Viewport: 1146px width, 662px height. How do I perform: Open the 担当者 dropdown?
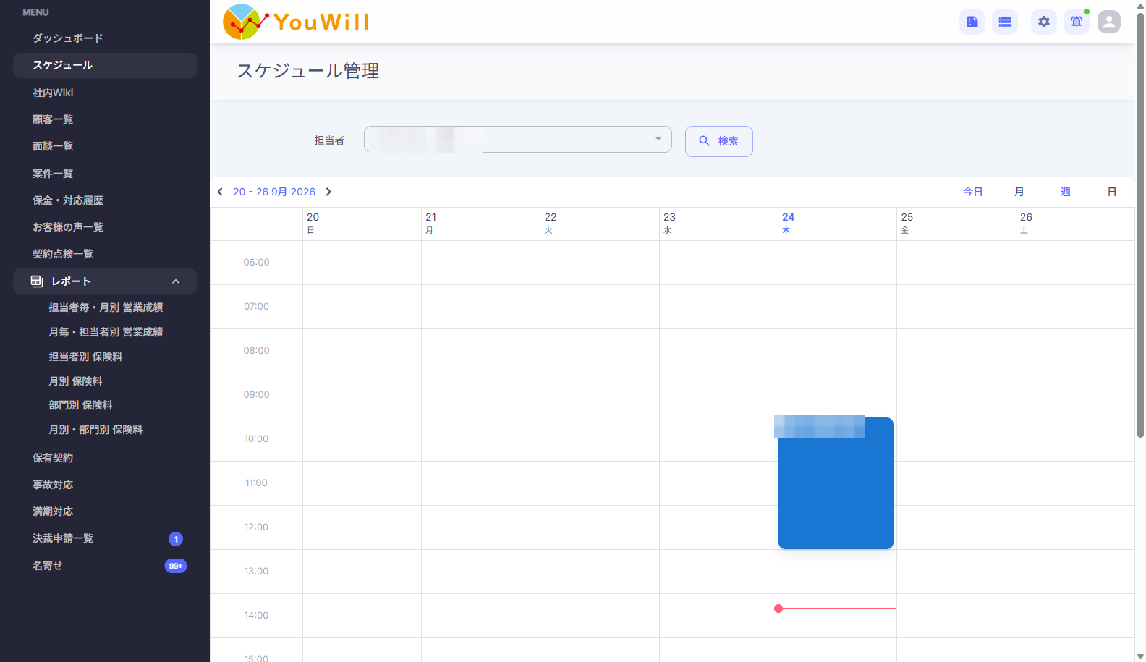pyautogui.click(x=518, y=140)
